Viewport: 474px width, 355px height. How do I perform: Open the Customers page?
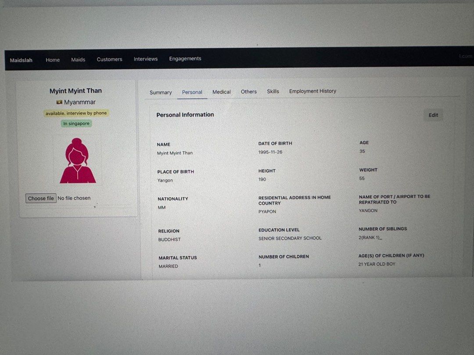109,59
